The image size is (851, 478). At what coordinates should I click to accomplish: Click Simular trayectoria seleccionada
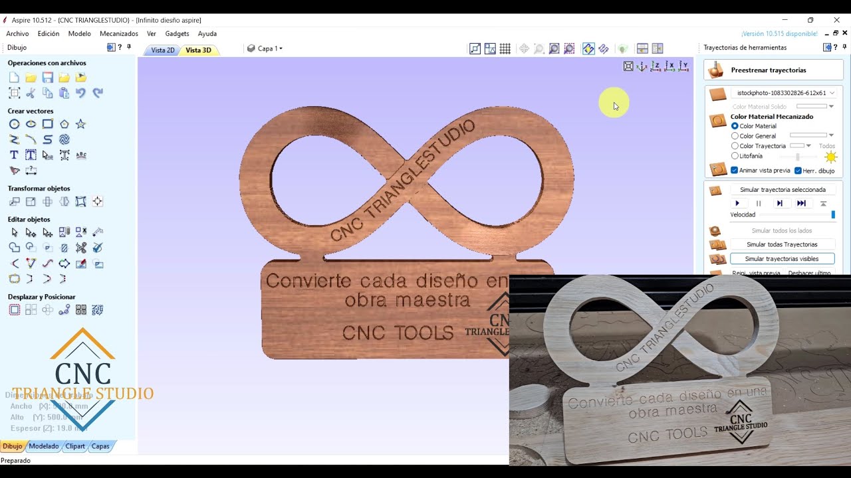coord(783,190)
